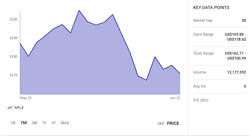Show MAX price history
The height and width of the screenshot is (136, 250).
(x=65, y=123)
